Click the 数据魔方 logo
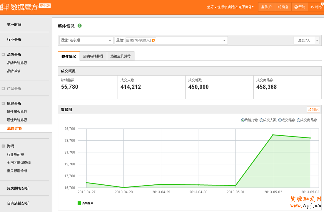Viewport: 324px width, 212px height. pyautogui.click(x=21, y=7)
